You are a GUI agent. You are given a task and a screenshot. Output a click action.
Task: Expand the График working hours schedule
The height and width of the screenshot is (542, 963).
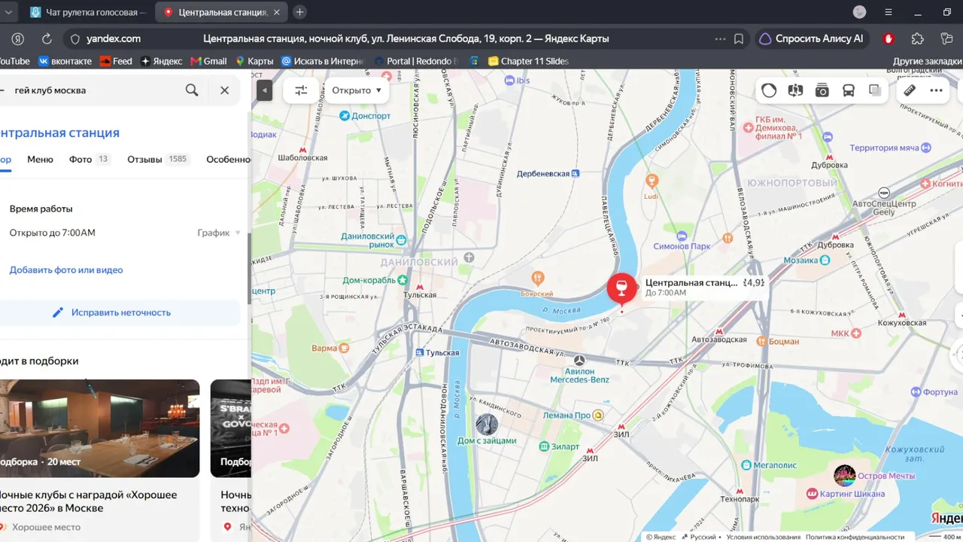click(x=219, y=233)
